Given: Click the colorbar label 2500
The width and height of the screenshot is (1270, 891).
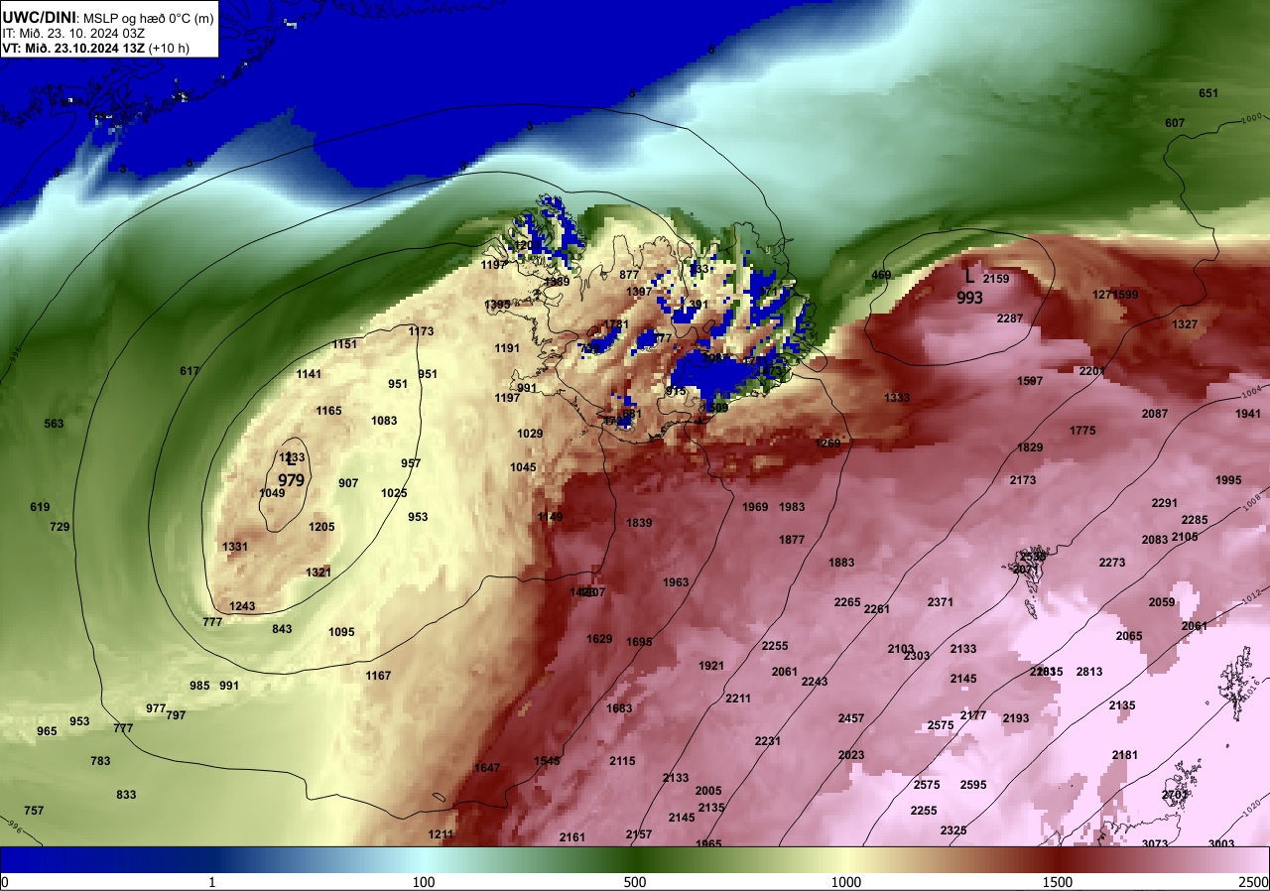Looking at the screenshot, I should click(1253, 882).
